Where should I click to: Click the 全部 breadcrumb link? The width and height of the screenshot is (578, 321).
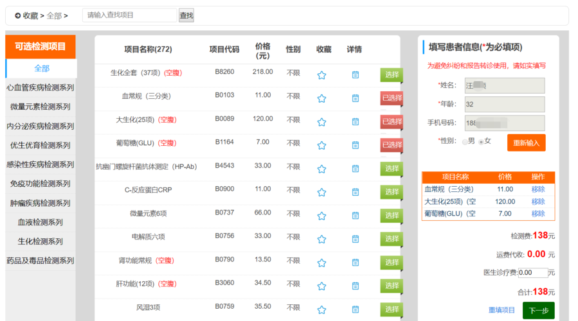[54, 16]
